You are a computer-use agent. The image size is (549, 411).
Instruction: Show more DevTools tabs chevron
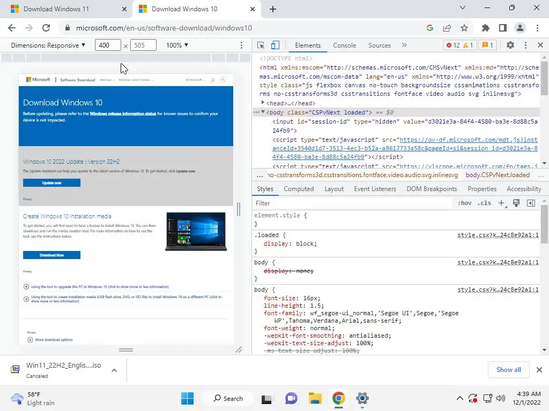pyautogui.click(x=404, y=45)
